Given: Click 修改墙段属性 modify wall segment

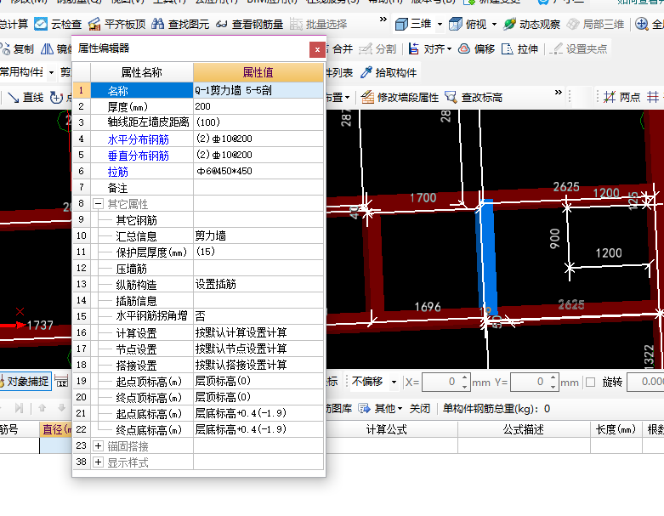Looking at the screenshot, I should click(x=400, y=98).
